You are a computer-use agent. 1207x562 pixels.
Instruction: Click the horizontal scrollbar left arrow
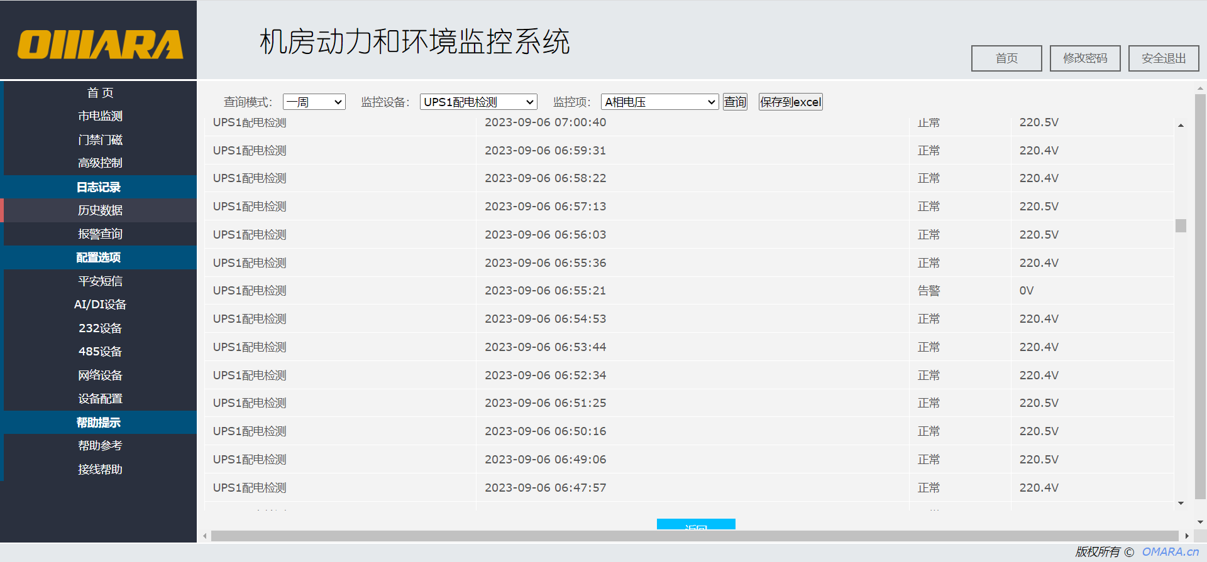click(205, 536)
